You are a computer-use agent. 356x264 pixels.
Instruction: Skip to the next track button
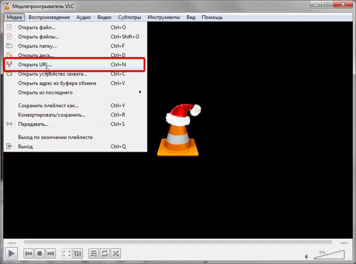coord(50,253)
